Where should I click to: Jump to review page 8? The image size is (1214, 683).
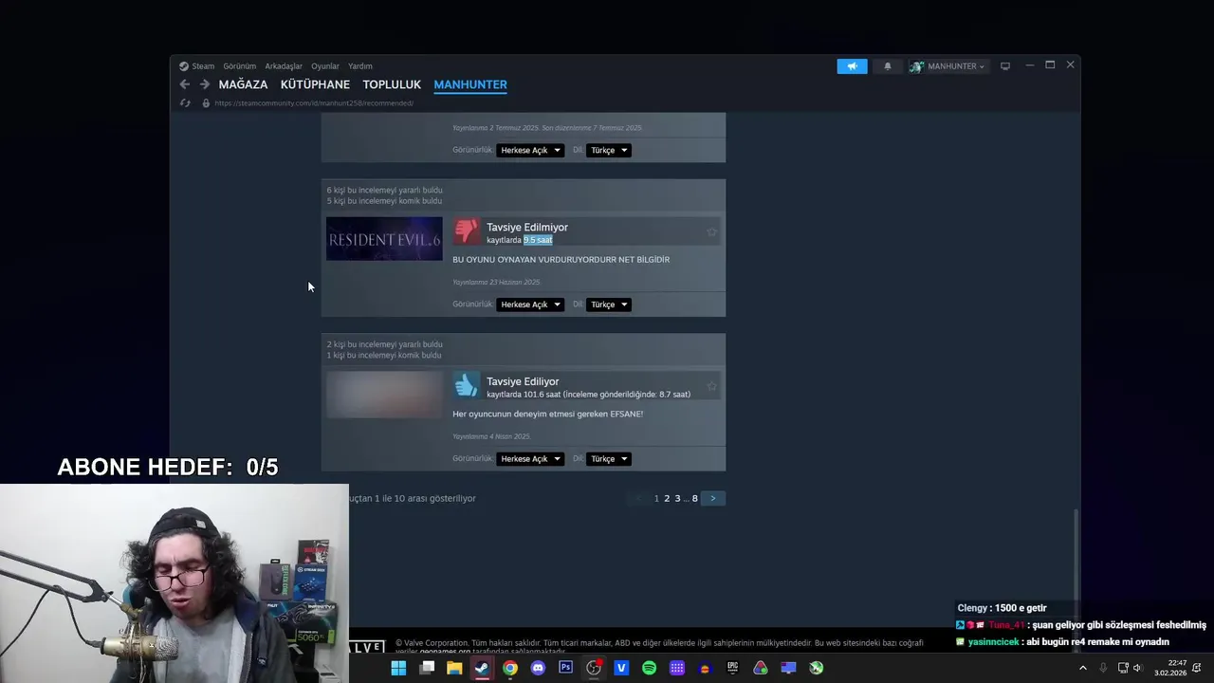click(695, 499)
